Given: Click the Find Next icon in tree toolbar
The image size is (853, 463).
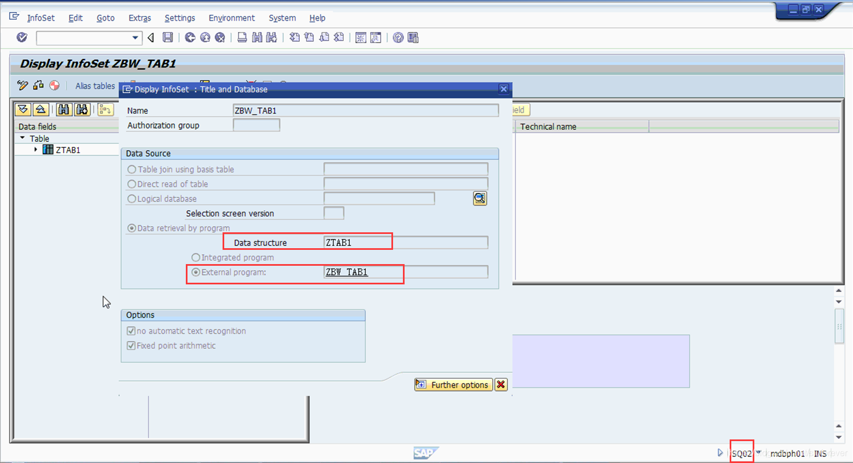Looking at the screenshot, I should tap(82, 110).
